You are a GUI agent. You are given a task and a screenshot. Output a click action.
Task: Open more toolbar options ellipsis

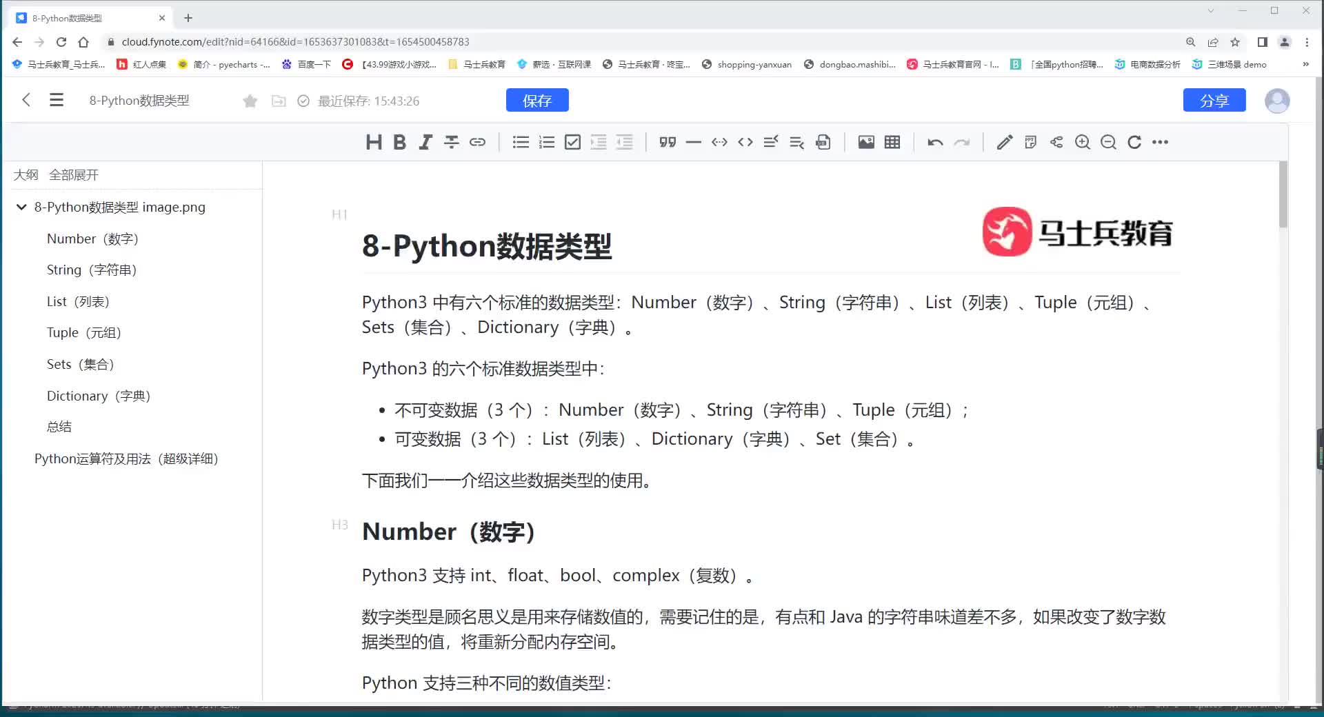pyautogui.click(x=1160, y=143)
